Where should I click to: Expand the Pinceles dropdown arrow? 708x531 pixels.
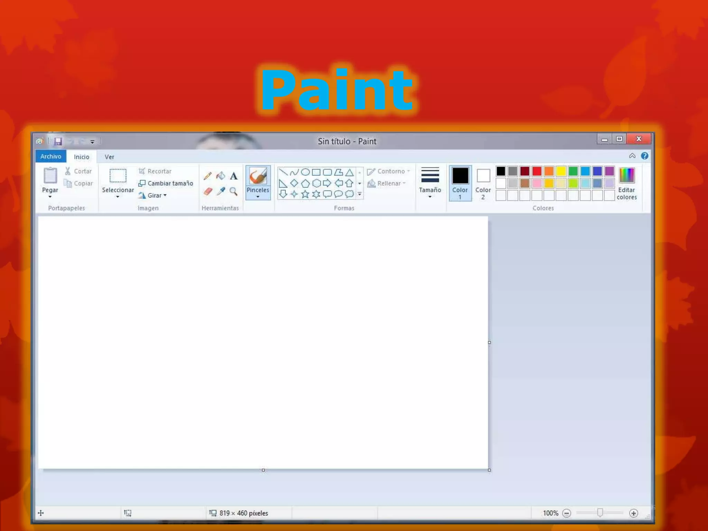click(x=258, y=197)
